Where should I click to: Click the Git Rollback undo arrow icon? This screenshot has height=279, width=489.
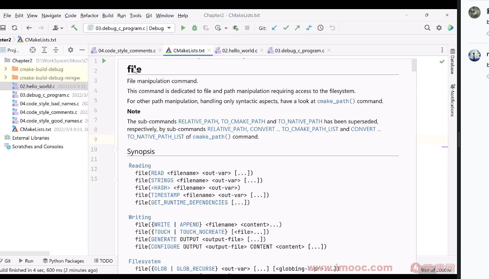click(x=332, y=28)
